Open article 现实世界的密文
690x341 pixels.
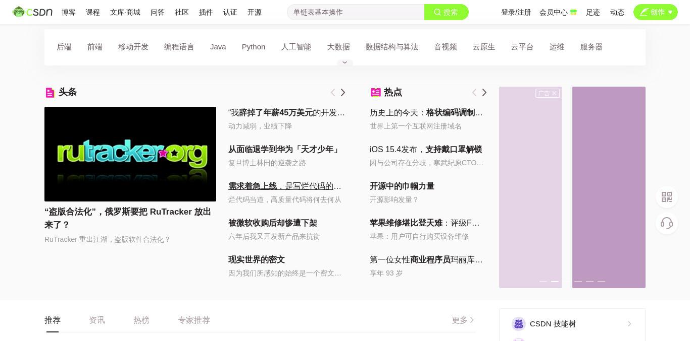click(257, 260)
